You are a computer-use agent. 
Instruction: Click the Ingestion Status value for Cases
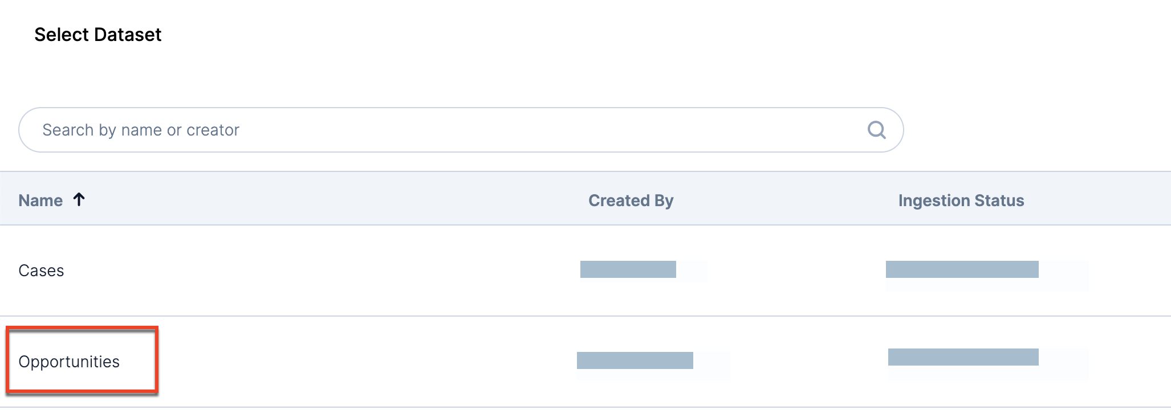[x=962, y=269]
